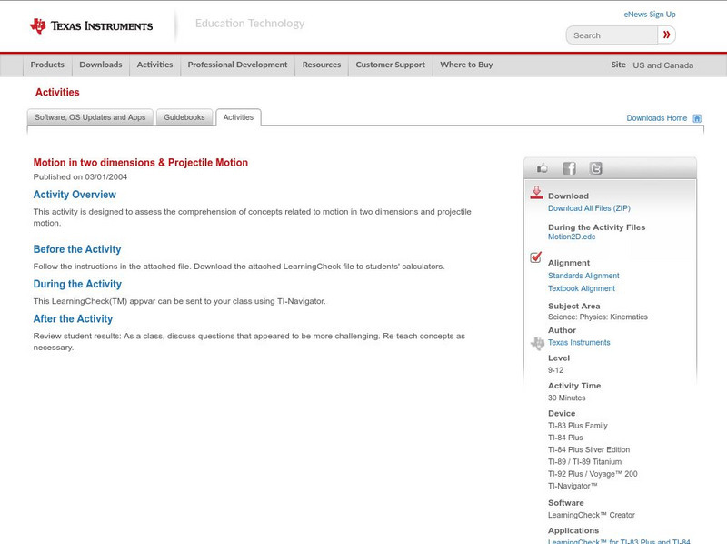This screenshot has height=544, width=727.
Task: Open the Downloads menu
Action: pos(101,65)
